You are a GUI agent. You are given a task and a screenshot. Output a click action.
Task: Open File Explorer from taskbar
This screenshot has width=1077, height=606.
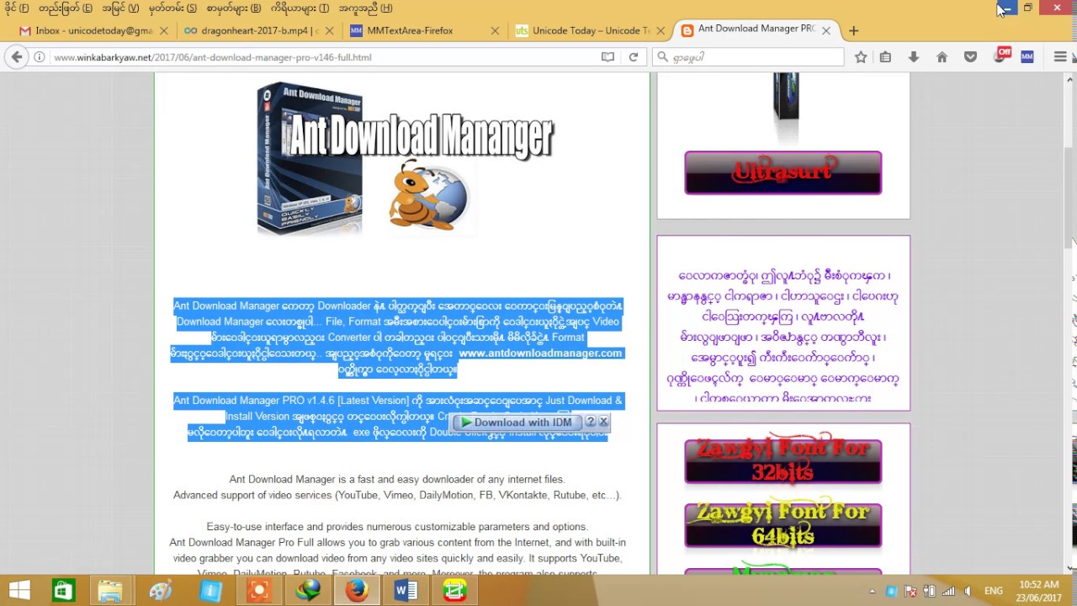pyautogui.click(x=110, y=591)
